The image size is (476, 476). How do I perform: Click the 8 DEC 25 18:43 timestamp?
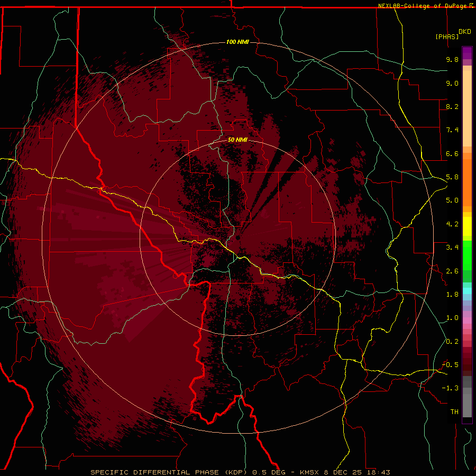[357, 472]
